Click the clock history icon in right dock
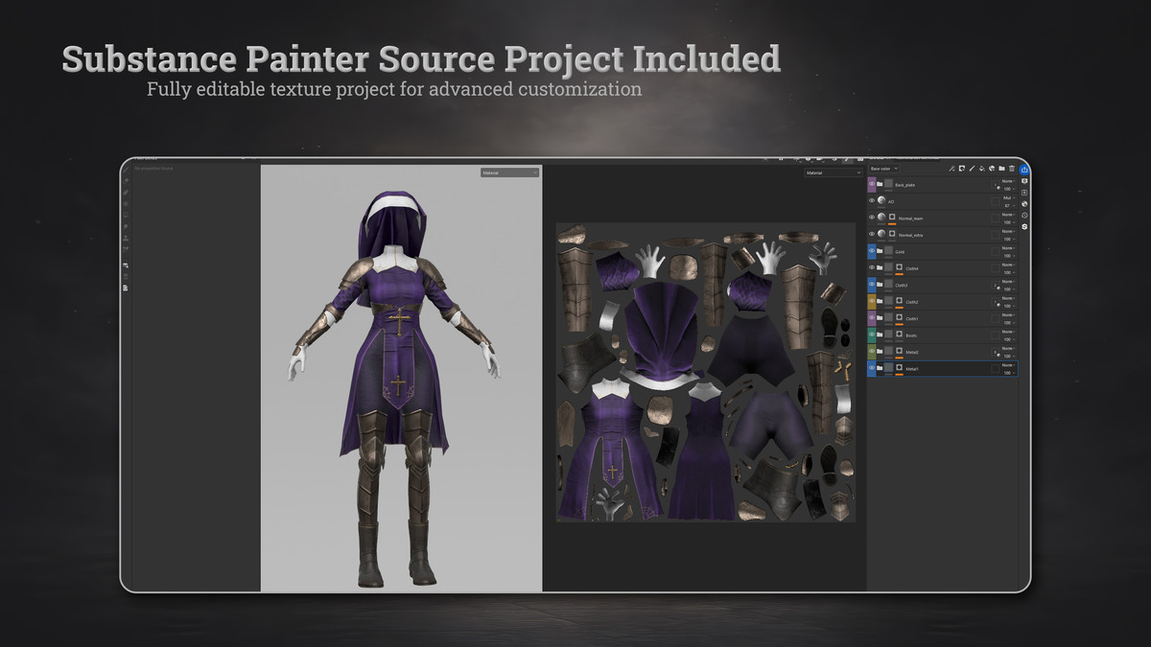The height and width of the screenshot is (647, 1151). (x=1023, y=215)
